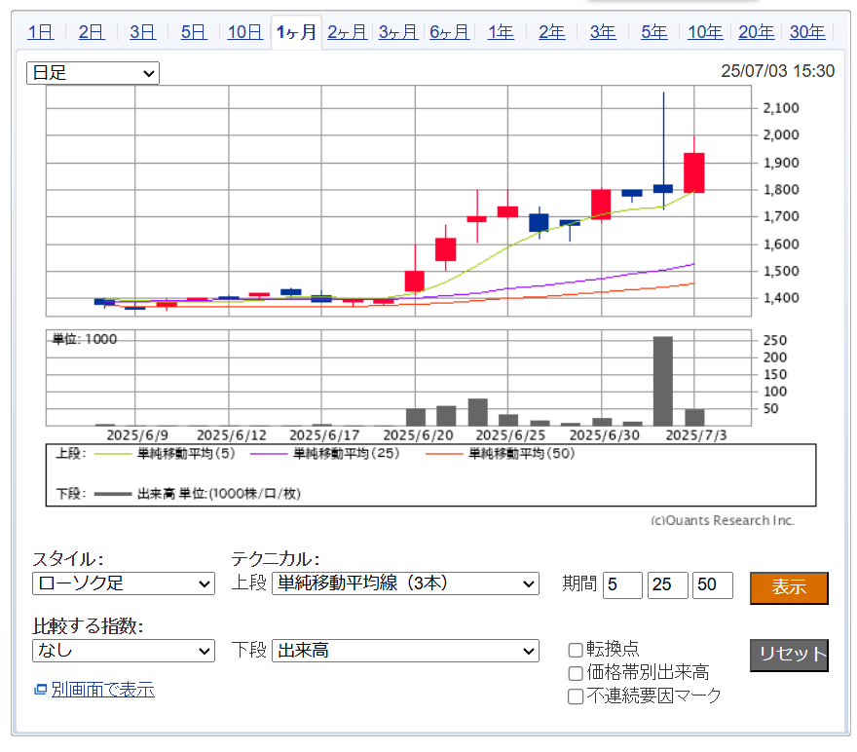Click the 2025/6/20 date label
This screenshot has height=752, width=857.
pos(418,435)
